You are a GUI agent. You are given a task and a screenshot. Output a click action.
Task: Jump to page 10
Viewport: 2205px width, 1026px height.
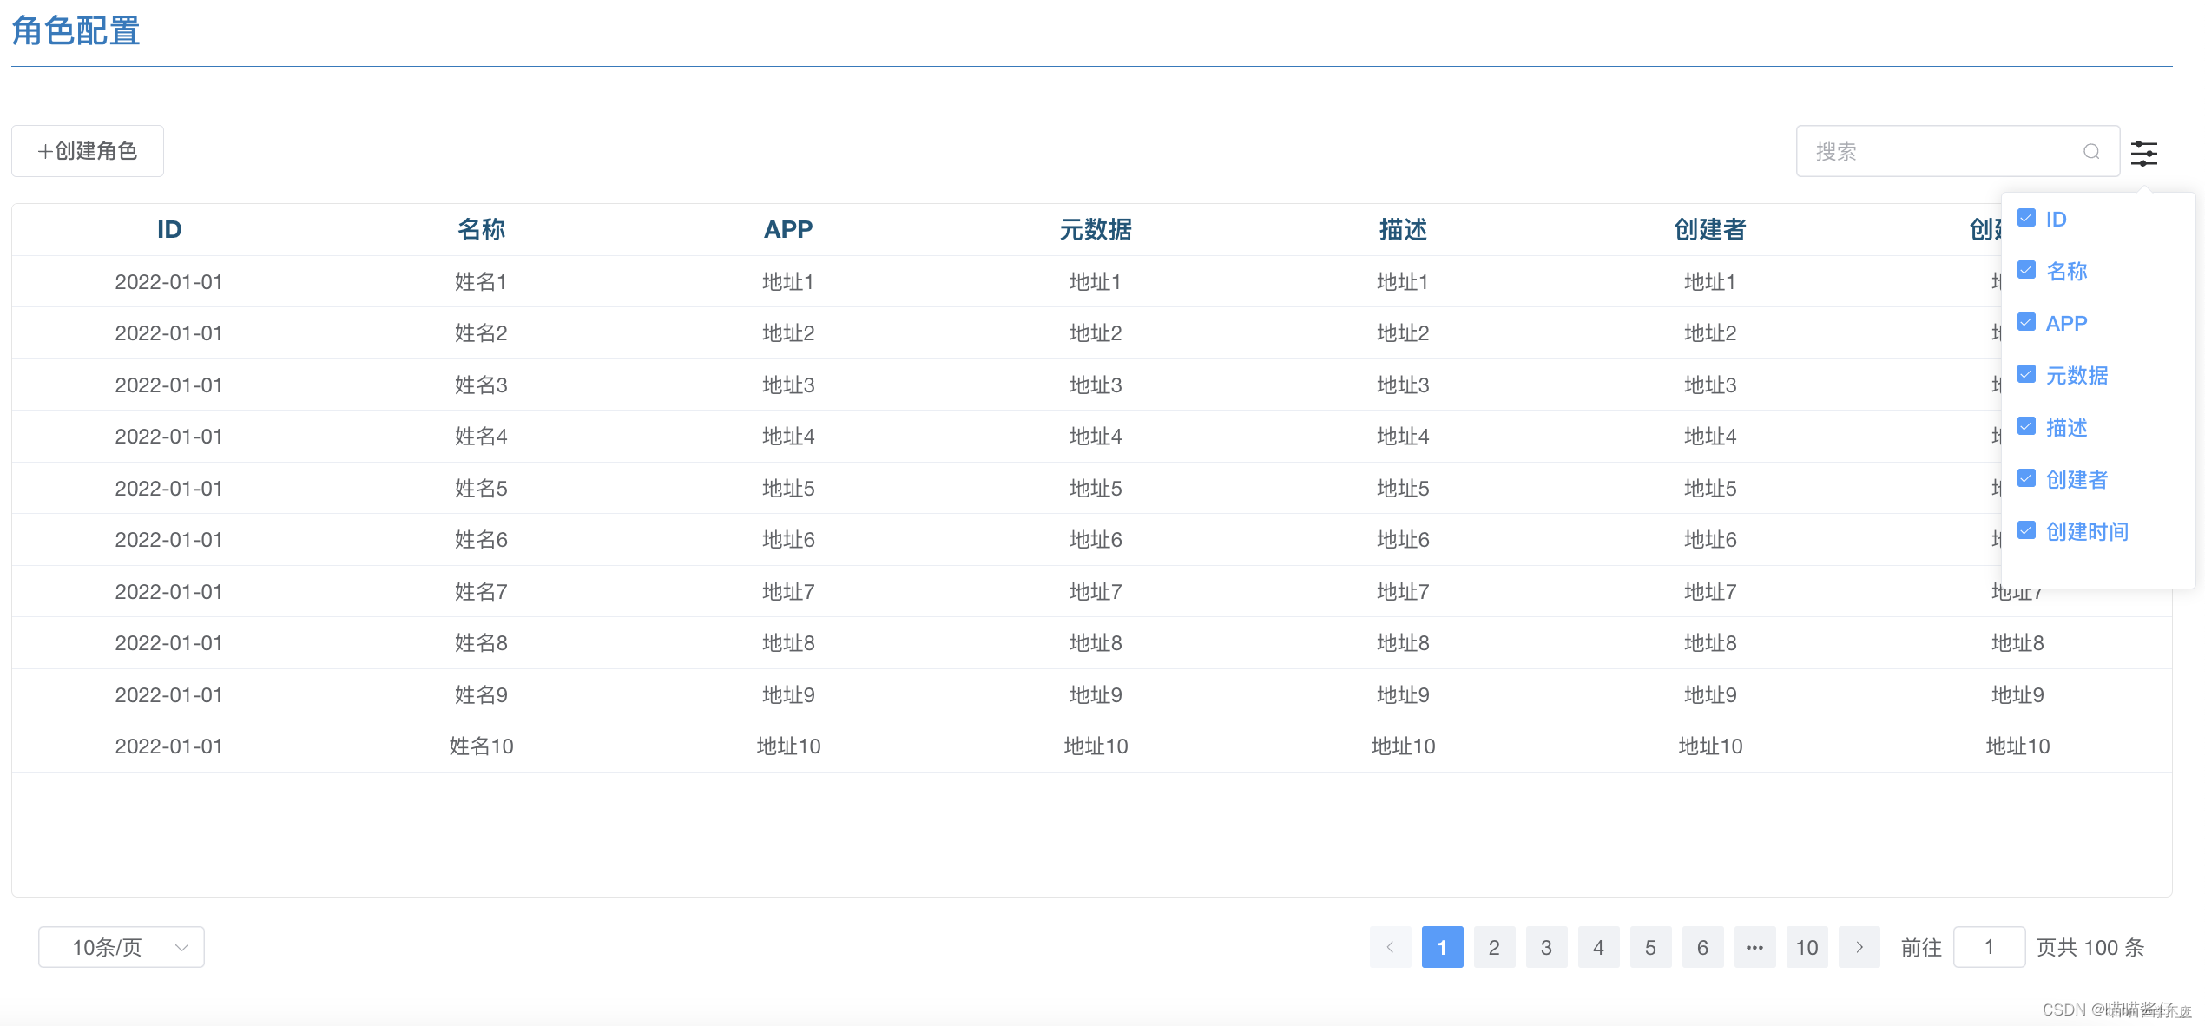pyautogui.click(x=1807, y=947)
